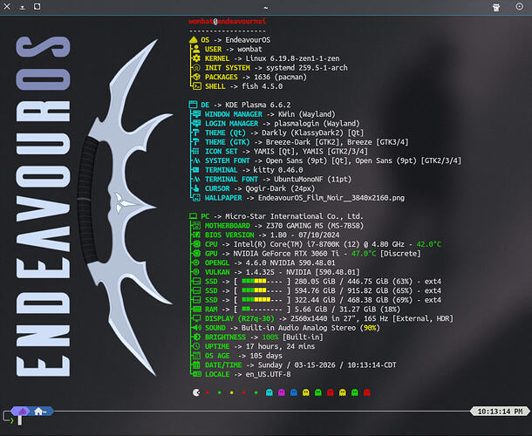Image resolution: width=532 pixels, height=436 pixels.
Task: Click the "Micro-Star International Co., Ltd." text
Action: (x=295, y=216)
